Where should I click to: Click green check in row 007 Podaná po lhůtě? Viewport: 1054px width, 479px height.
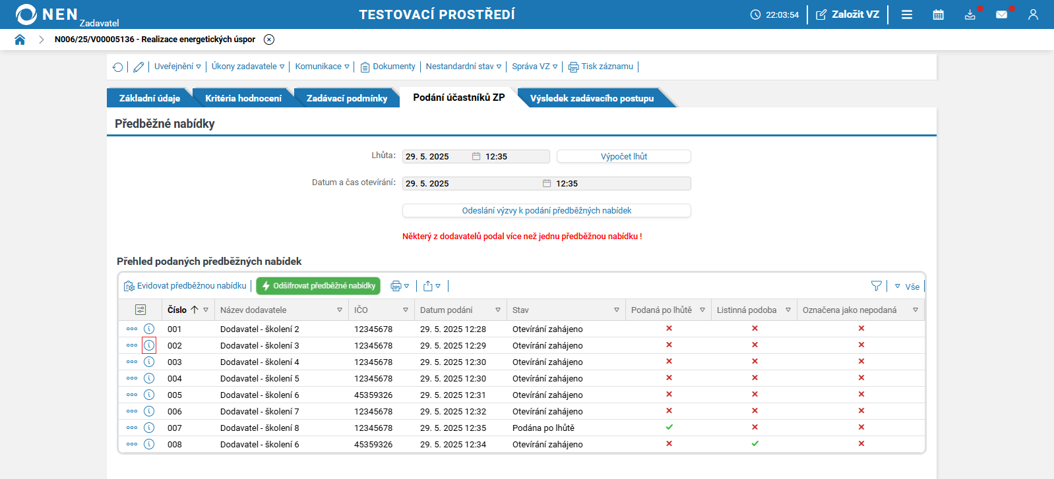(669, 427)
